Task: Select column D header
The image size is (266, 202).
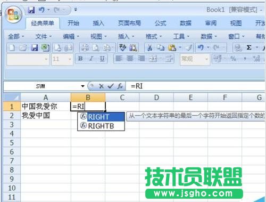Action: (x=156, y=98)
